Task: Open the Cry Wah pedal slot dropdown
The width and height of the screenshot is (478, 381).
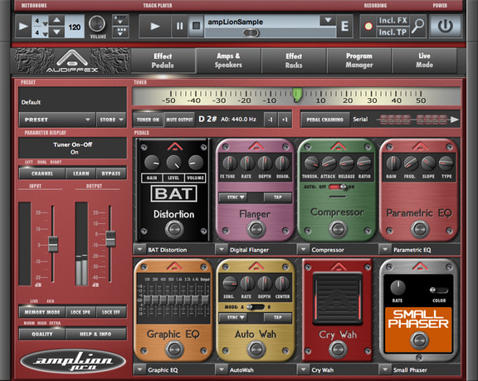Action: 303,369
